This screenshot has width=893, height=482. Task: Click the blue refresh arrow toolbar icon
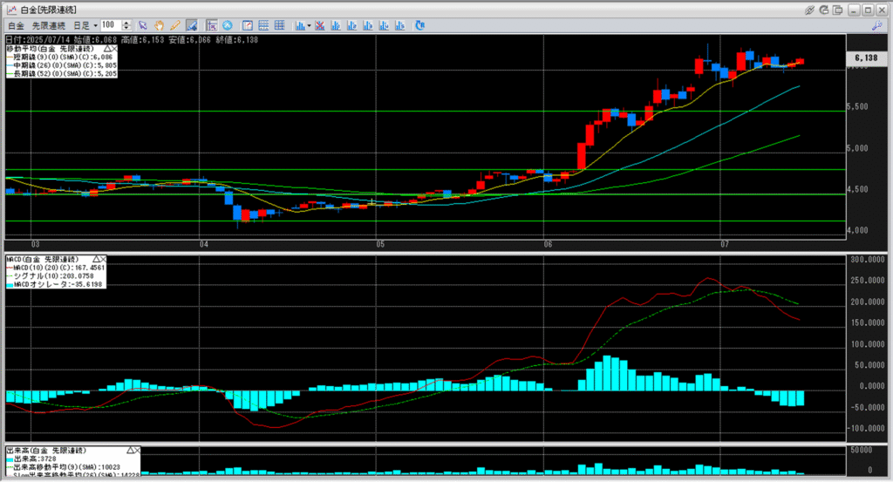click(420, 25)
